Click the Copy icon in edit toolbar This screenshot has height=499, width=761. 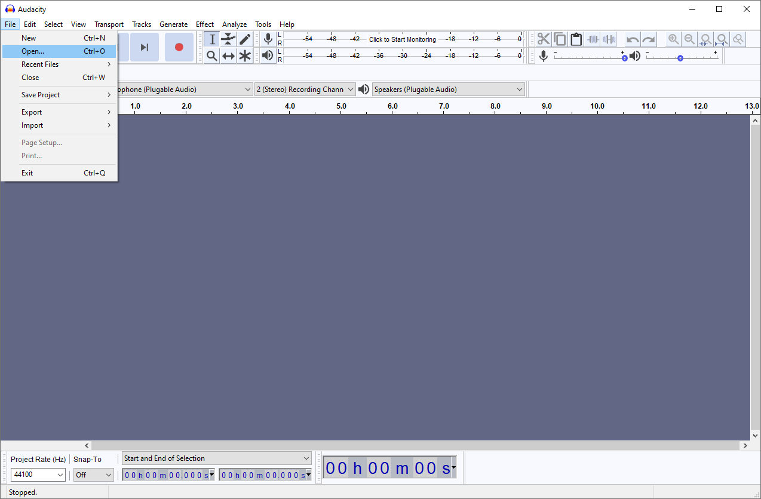[560, 39]
